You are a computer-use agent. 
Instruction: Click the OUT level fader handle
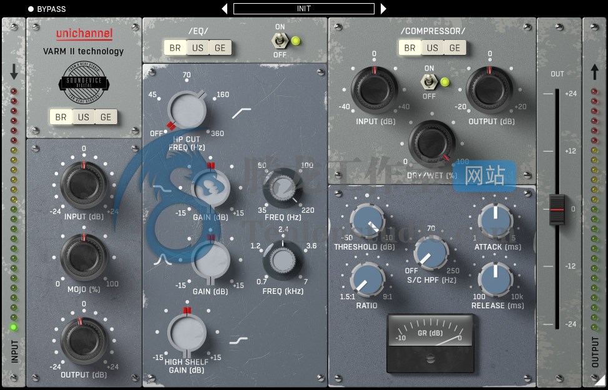click(557, 210)
